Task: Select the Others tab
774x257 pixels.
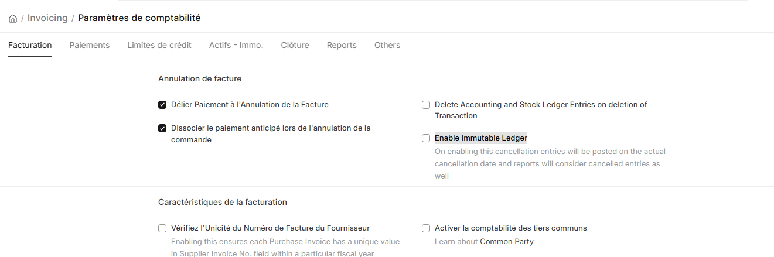Action: 387,45
